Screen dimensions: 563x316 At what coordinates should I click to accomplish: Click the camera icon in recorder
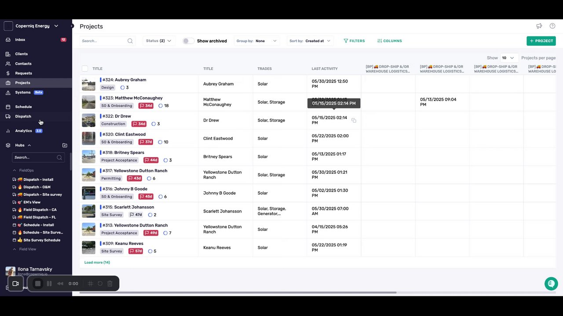point(15,284)
